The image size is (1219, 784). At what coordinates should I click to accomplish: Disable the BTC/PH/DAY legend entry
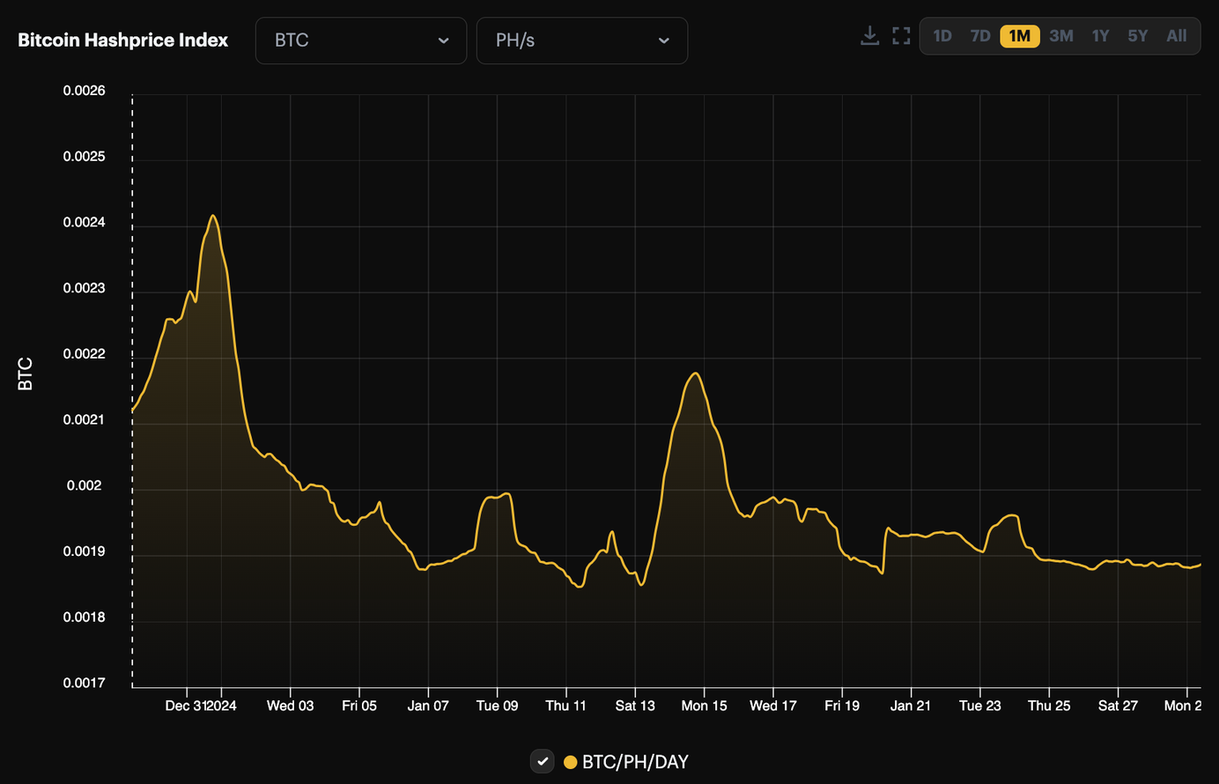(x=625, y=761)
